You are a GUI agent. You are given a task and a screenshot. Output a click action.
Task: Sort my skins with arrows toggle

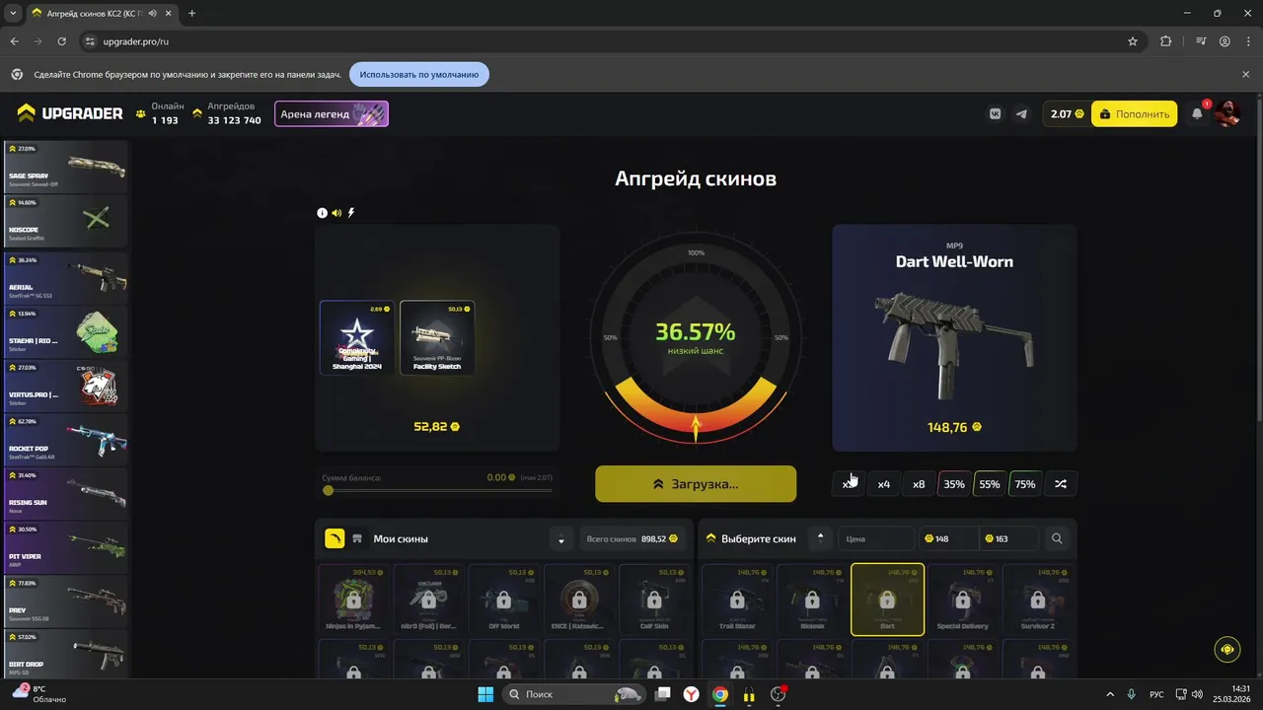[561, 538]
